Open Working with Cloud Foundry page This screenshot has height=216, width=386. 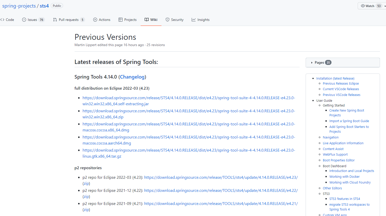coord(350,183)
